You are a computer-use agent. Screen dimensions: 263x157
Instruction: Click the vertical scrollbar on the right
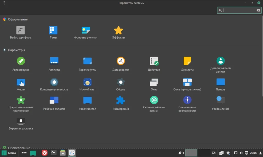[262, 56]
